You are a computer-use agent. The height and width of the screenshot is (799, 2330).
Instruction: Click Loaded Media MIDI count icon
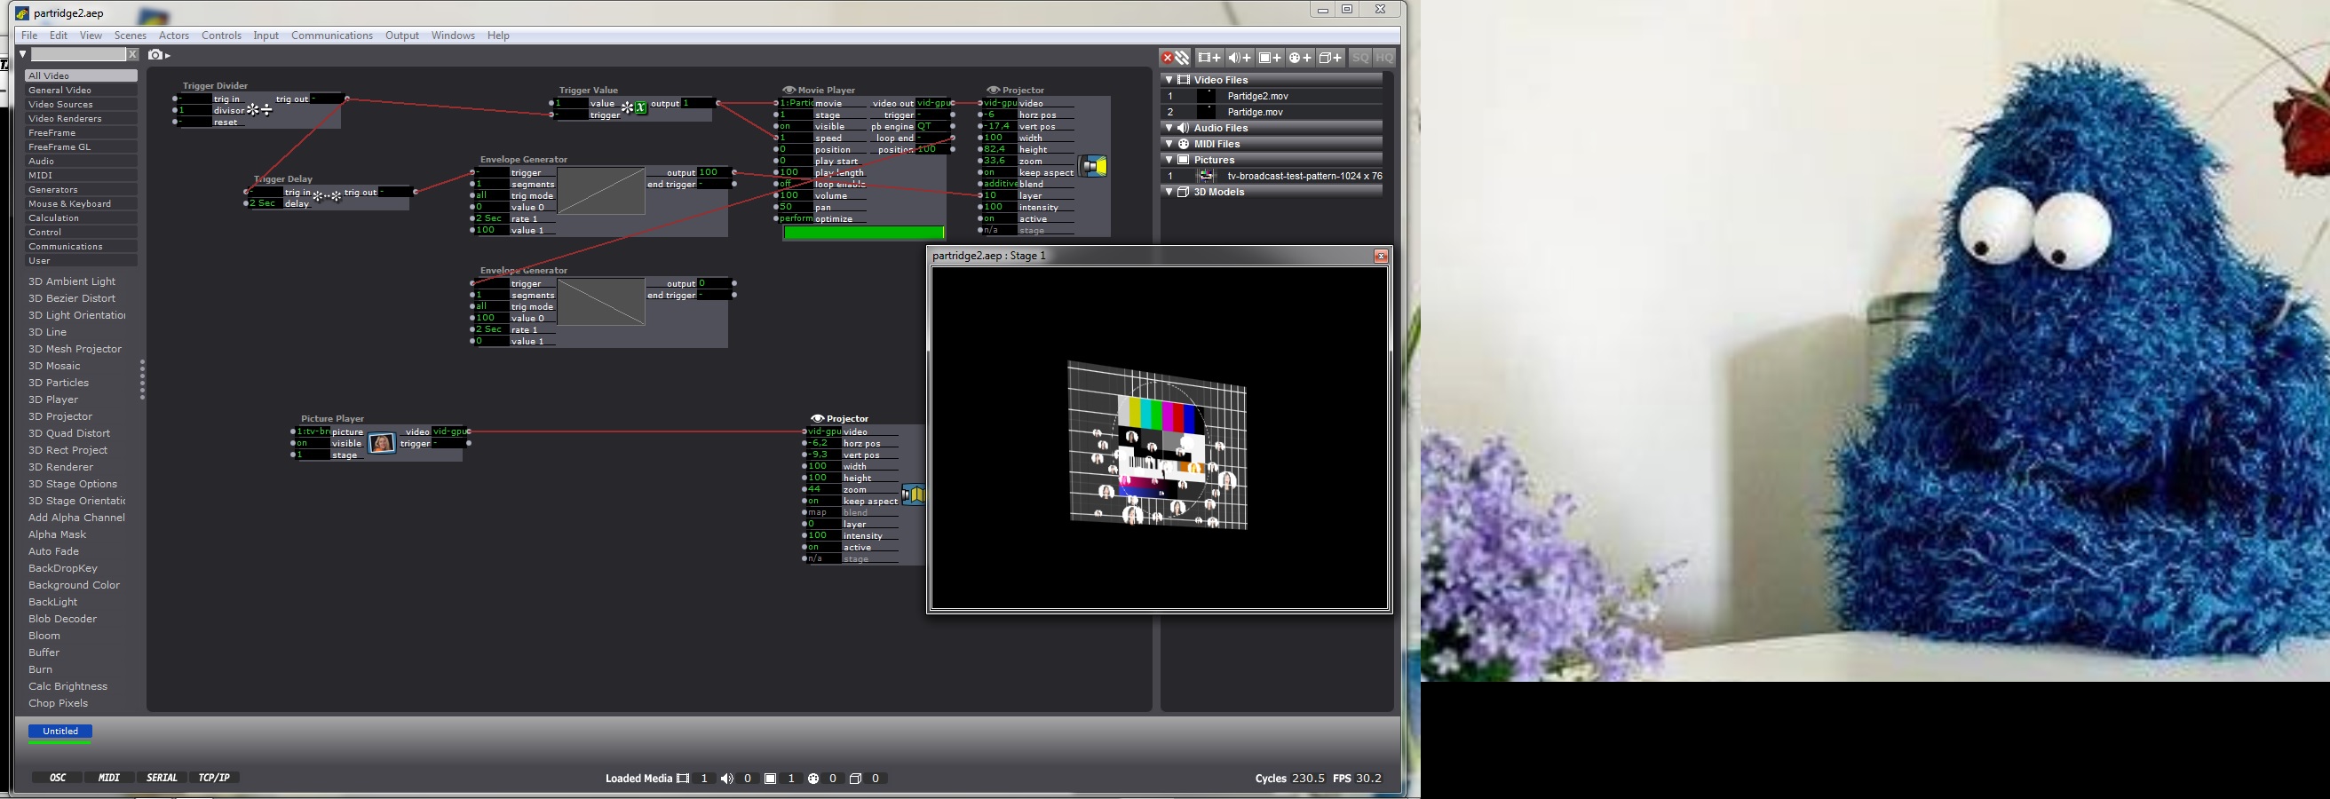coord(813,779)
